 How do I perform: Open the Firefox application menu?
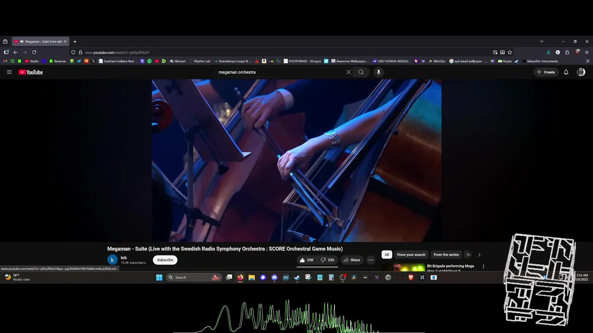pos(587,52)
